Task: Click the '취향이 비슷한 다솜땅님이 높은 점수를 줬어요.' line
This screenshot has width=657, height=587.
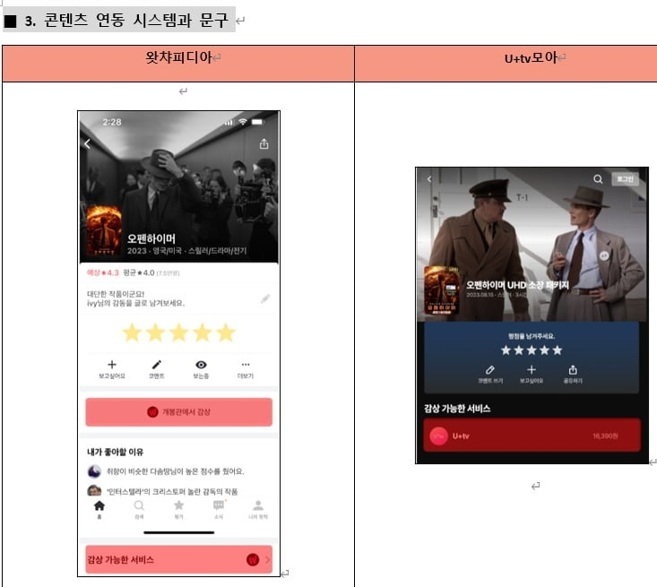Action: point(175,471)
